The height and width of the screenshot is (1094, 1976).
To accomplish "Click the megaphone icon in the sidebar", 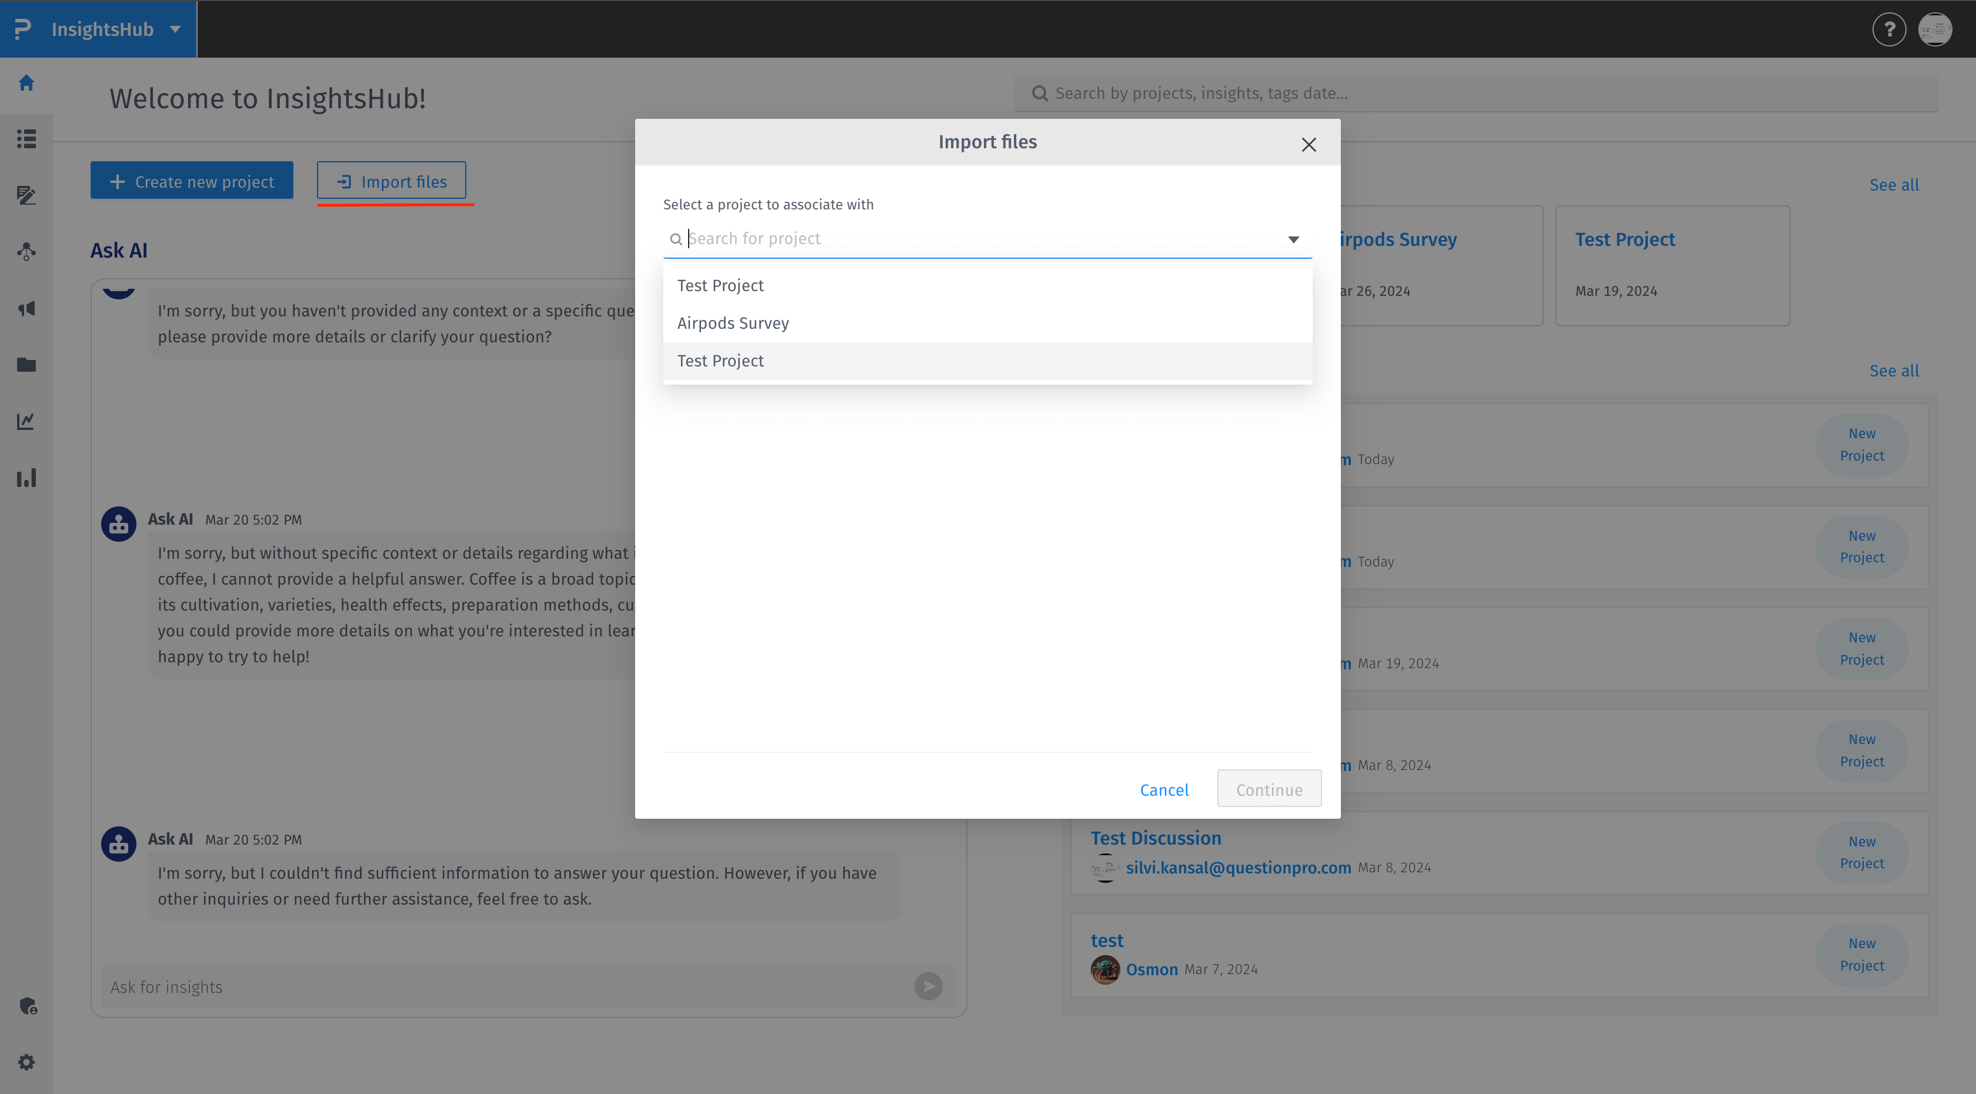I will (x=26, y=308).
